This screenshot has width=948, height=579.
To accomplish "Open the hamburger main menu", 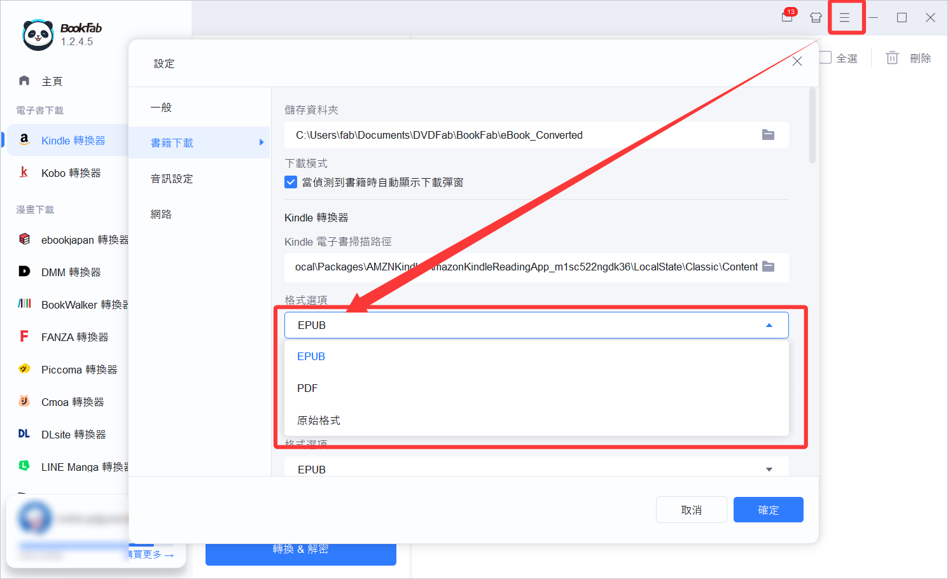I will coord(844,18).
